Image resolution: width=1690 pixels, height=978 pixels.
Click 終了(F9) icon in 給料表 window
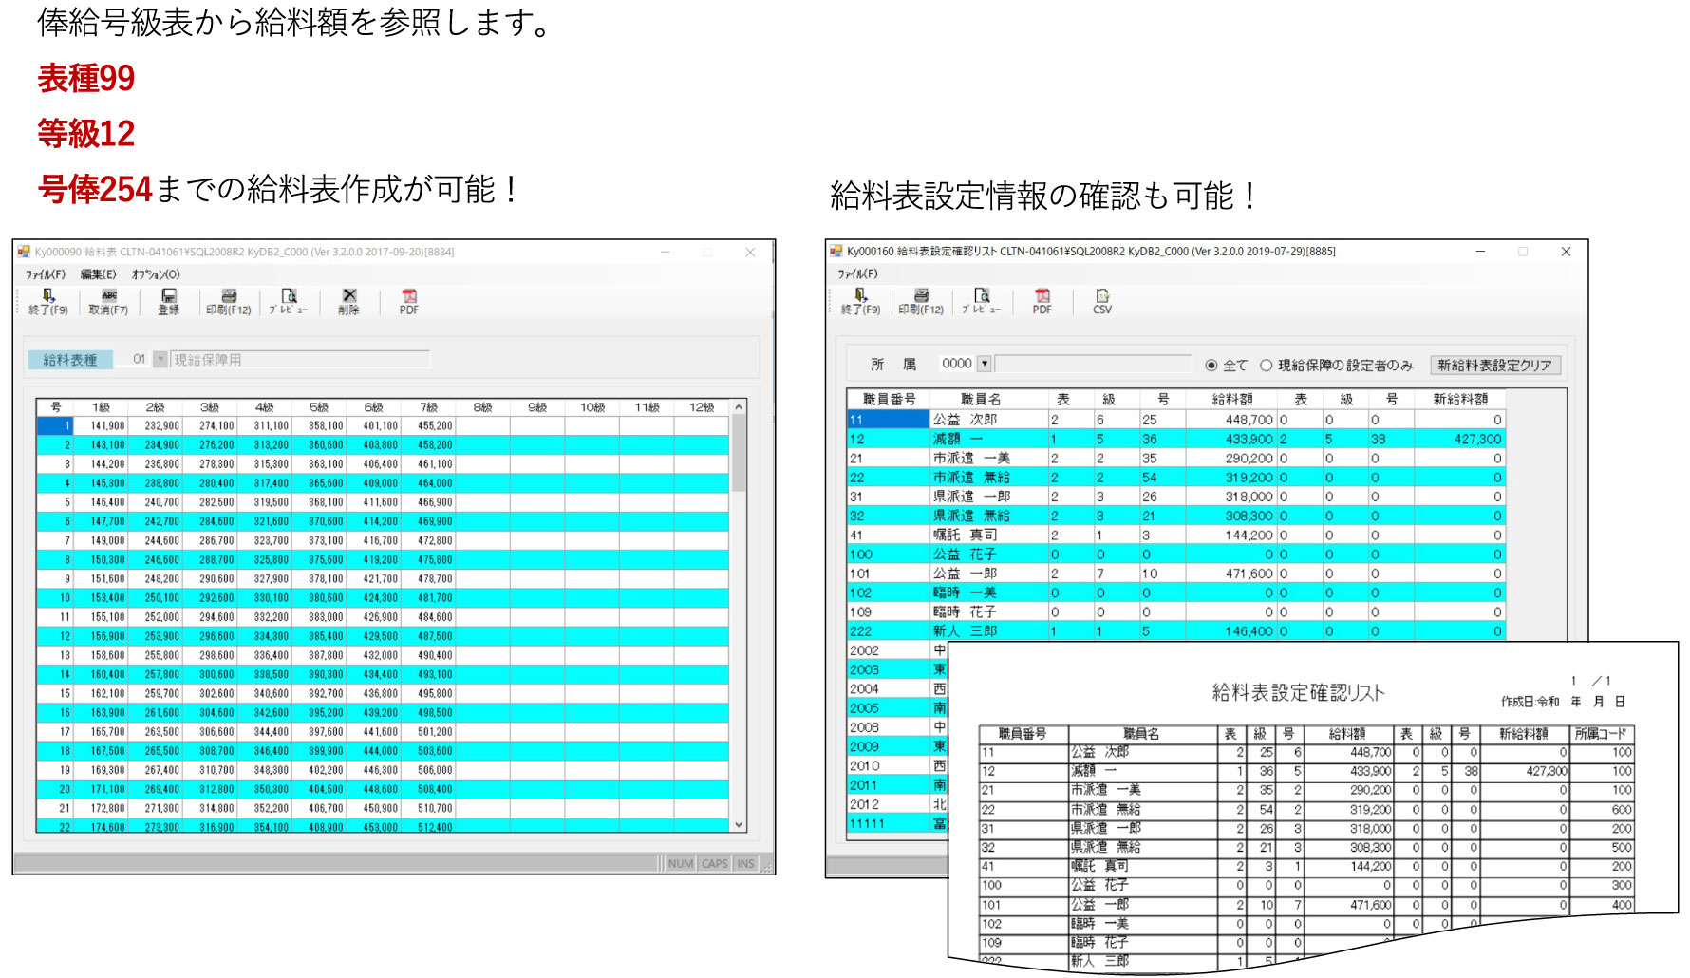click(48, 302)
